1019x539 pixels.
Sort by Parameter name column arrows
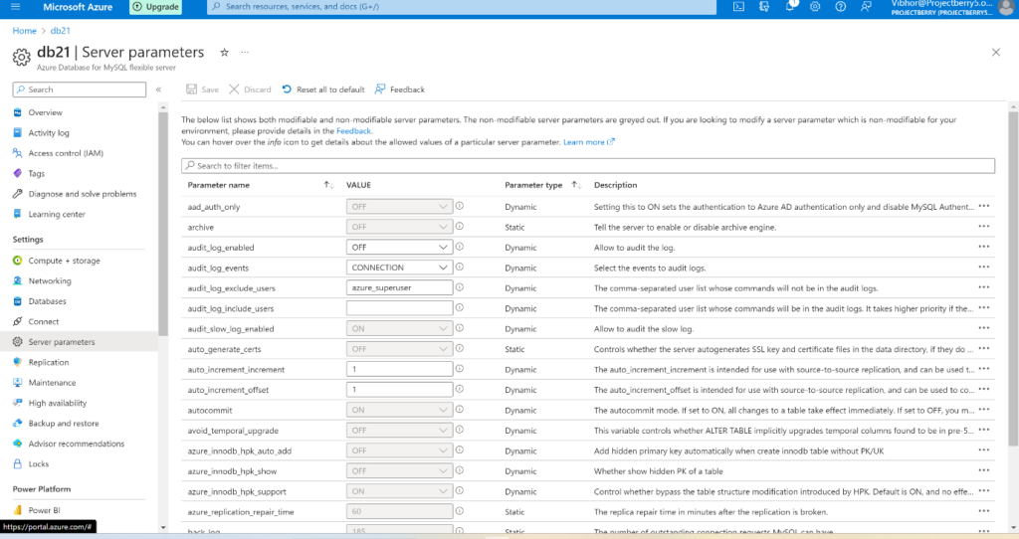328,185
